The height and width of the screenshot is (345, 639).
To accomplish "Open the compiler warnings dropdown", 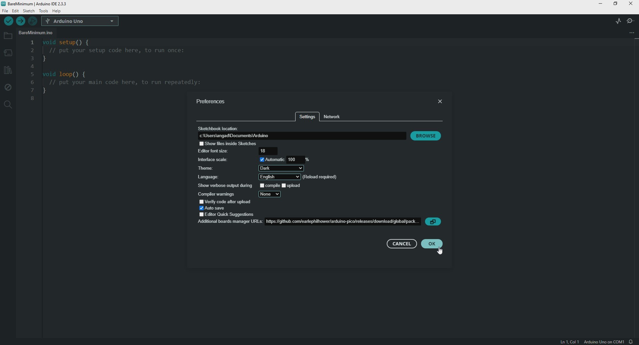I will coord(270,194).
